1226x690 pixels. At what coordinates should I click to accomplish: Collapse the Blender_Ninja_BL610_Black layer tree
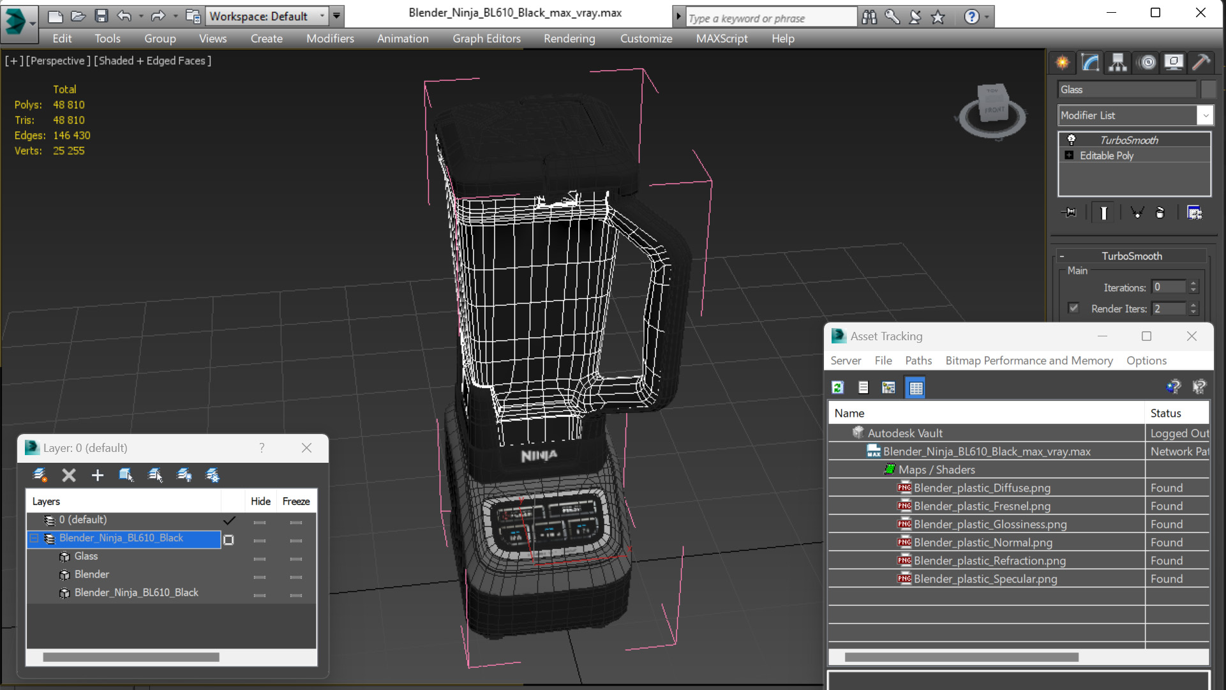click(34, 538)
